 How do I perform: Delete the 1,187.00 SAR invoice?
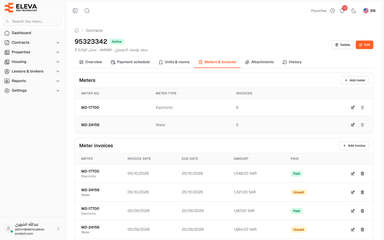click(362, 211)
